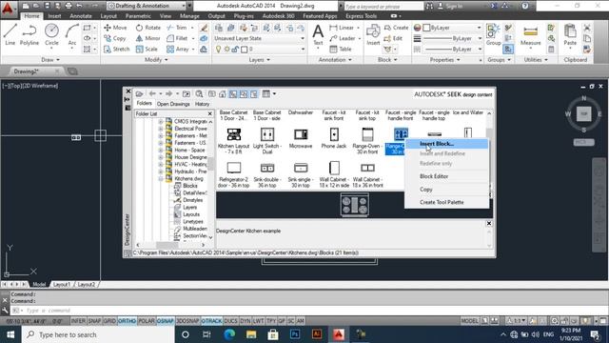Image resolution: width=609 pixels, height=343 pixels.
Task: Click the DesignCenter Home icon
Action: [222, 93]
